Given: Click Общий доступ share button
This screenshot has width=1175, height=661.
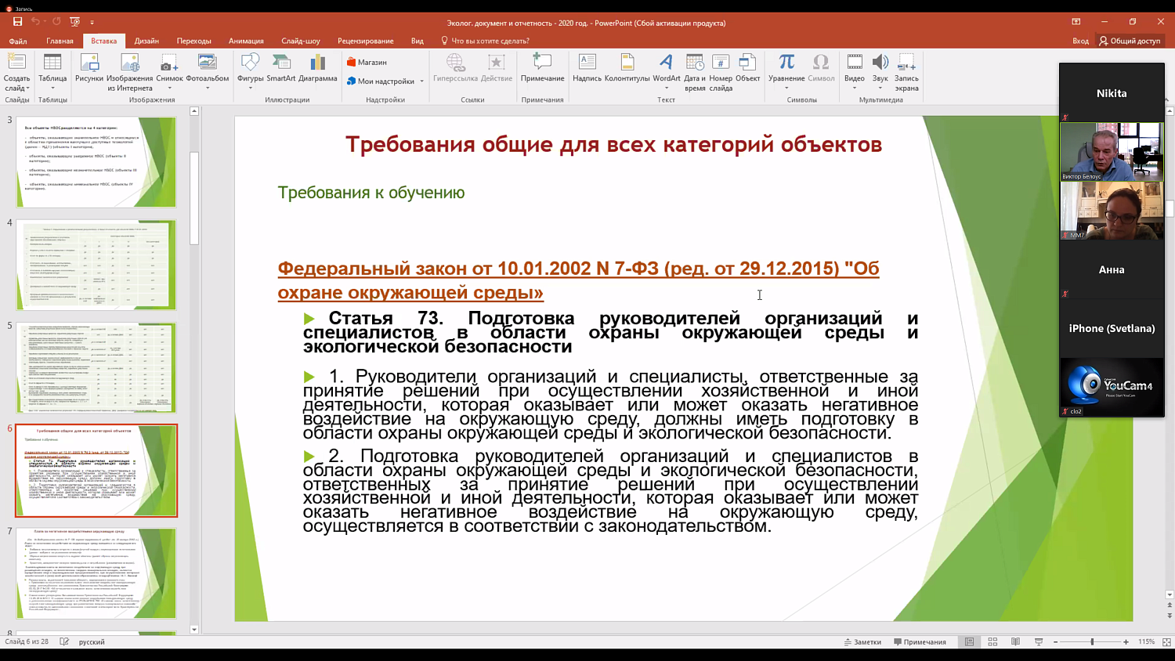Looking at the screenshot, I should (1130, 41).
